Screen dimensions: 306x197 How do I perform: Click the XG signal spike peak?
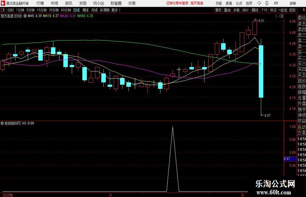tap(173, 127)
